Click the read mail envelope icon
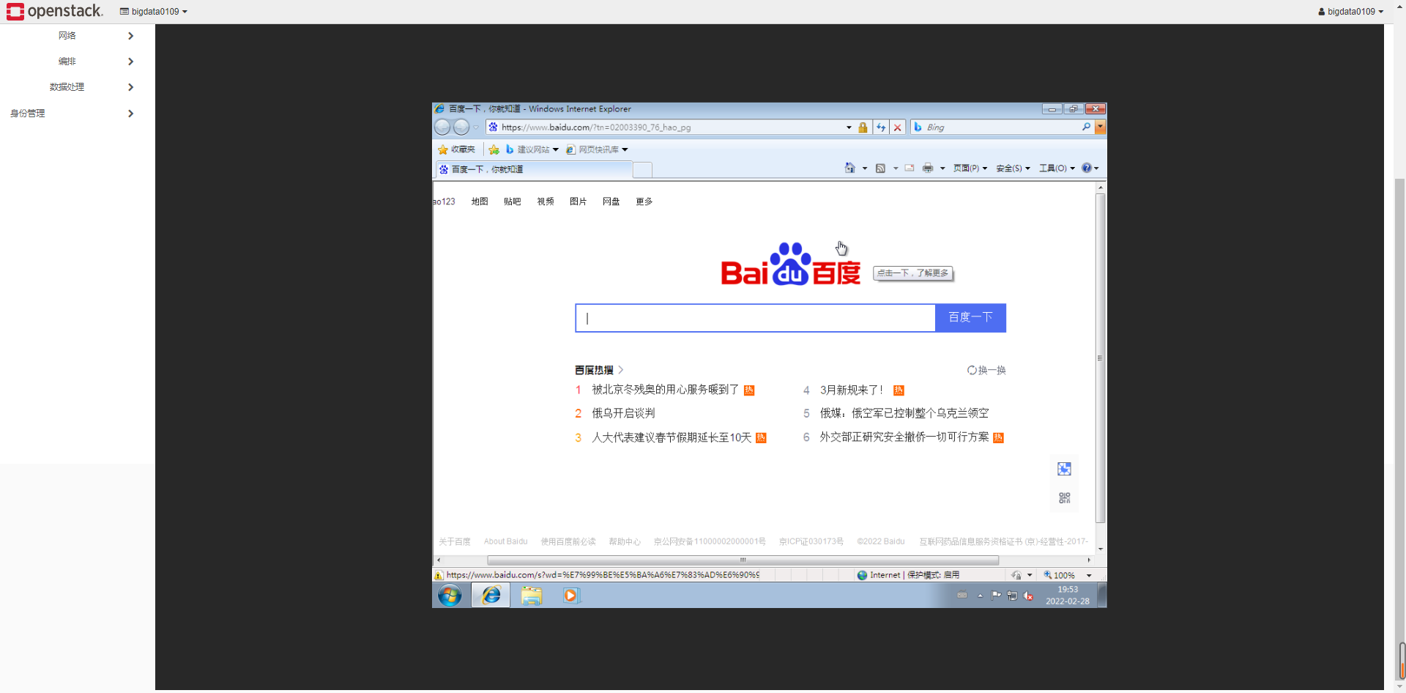 coord(910,168)
